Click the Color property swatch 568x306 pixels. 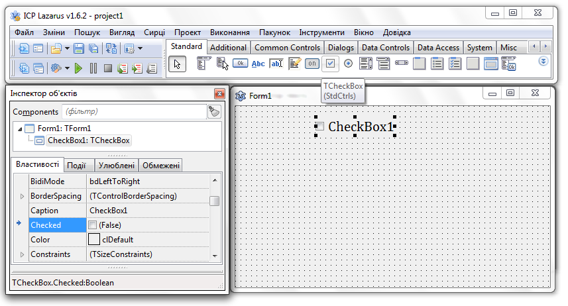tap(94, 240)
